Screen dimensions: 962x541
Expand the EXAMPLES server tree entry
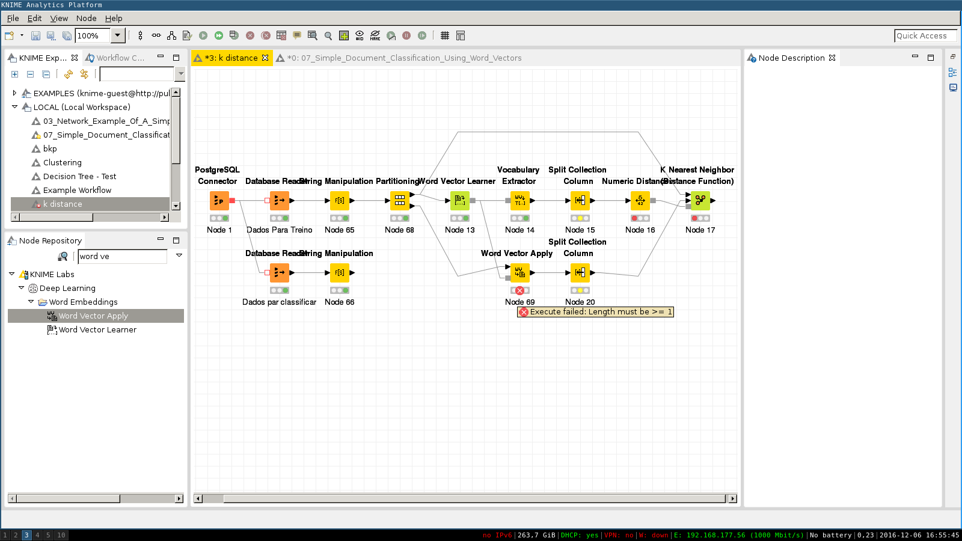point(14,93)
